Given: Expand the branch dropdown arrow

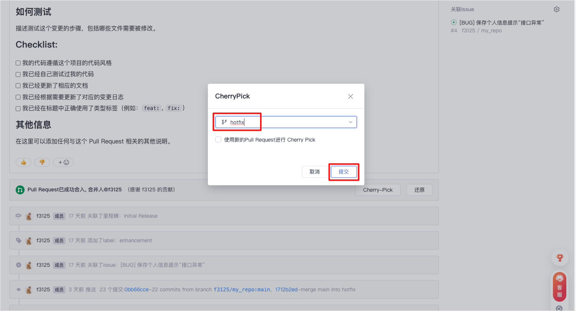Looking at the screenshot, I should tap(350, 122).
